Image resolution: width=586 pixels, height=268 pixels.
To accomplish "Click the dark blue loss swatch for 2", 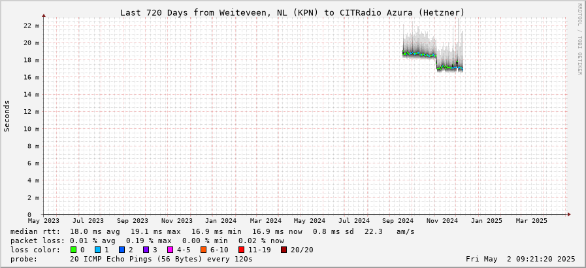I will tap(122, 250).
